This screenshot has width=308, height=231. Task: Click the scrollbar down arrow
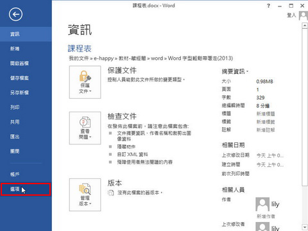(305, 227)
